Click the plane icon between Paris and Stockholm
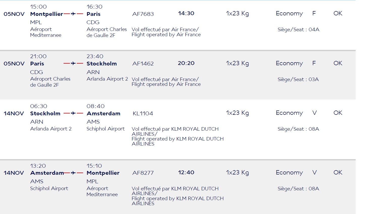The width and height of the screenshot is (365, 214). click(x=73, y=63)
